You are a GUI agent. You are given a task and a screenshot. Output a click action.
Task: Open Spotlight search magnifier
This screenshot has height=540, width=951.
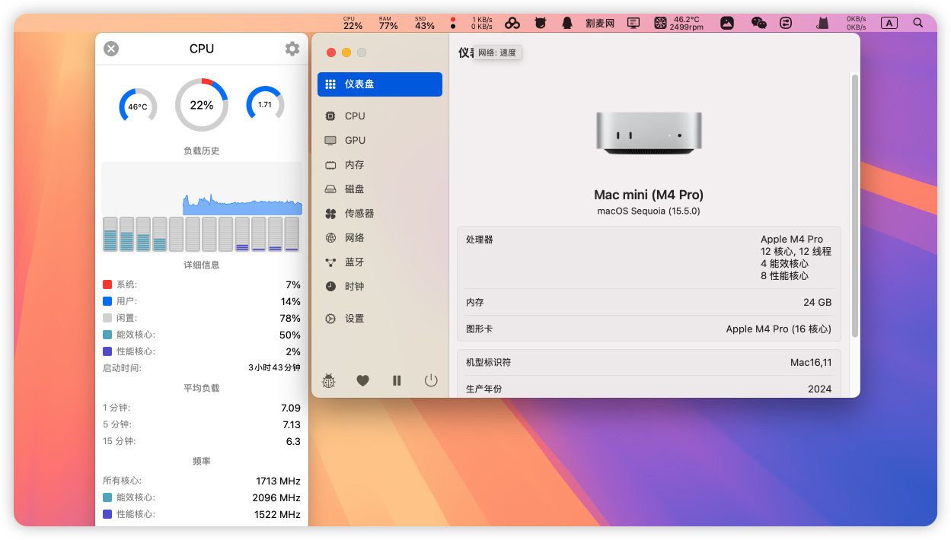(918, 23)
